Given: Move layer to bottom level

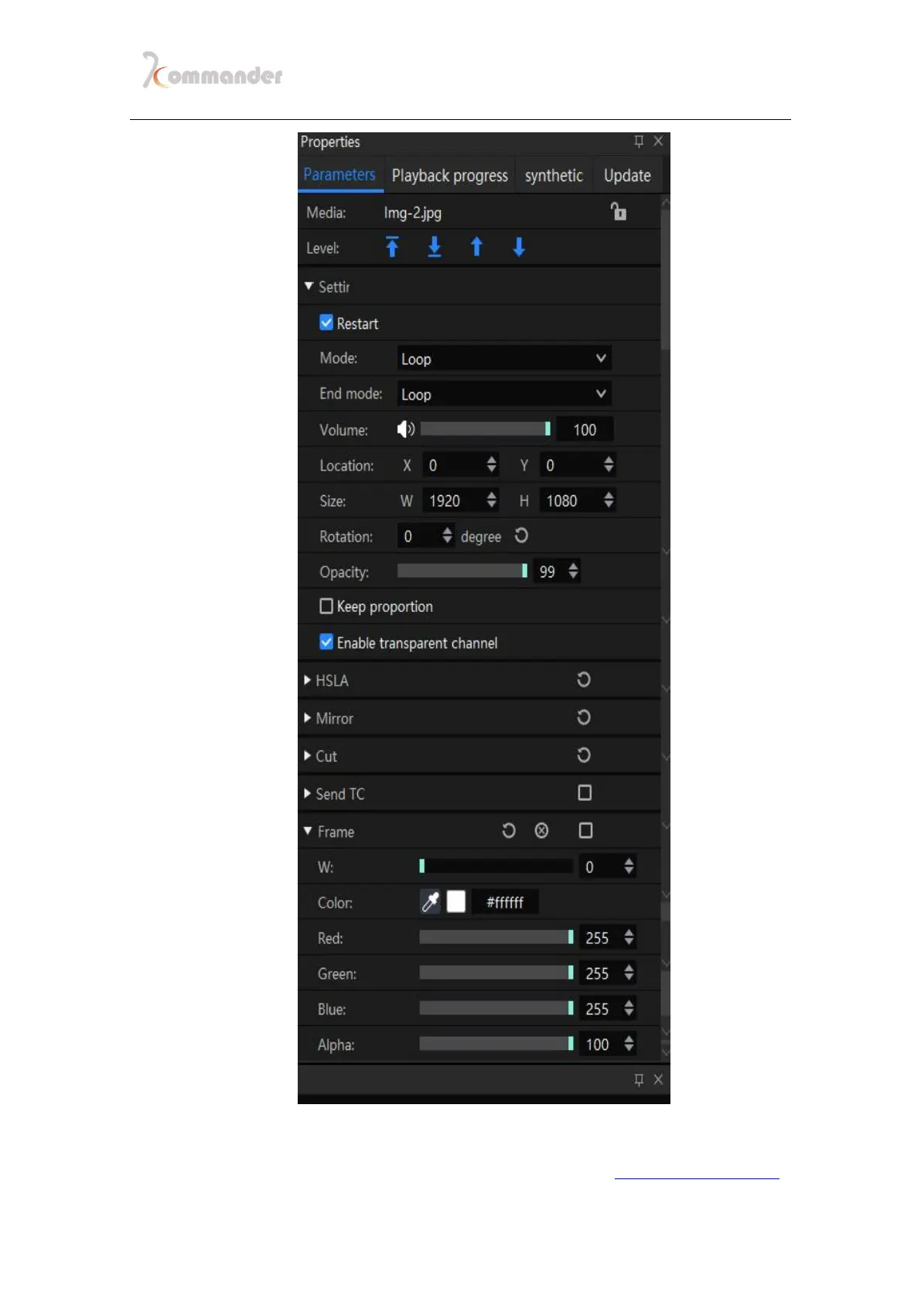Looking at the screenshot, I should pos(435,247).
